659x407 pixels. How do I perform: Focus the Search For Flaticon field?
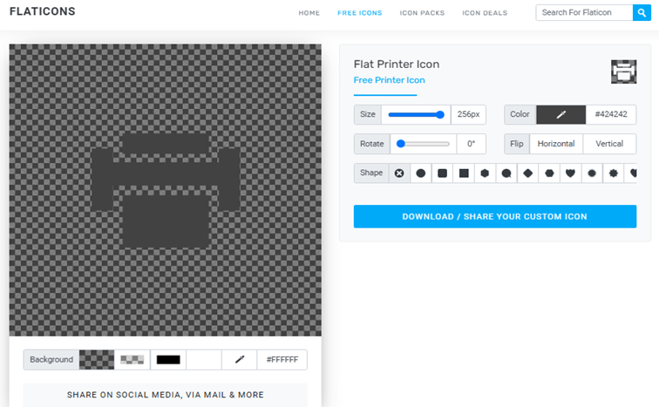pos(584,12)
